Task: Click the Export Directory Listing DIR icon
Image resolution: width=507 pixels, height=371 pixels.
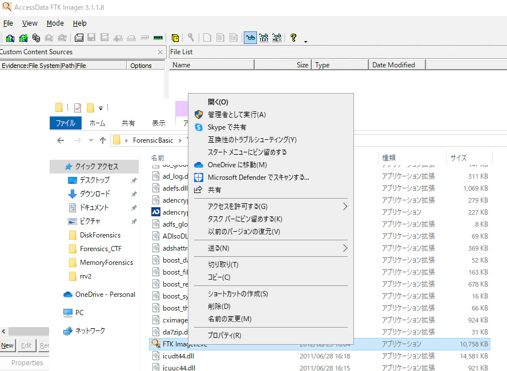Action: coord(234,38)
